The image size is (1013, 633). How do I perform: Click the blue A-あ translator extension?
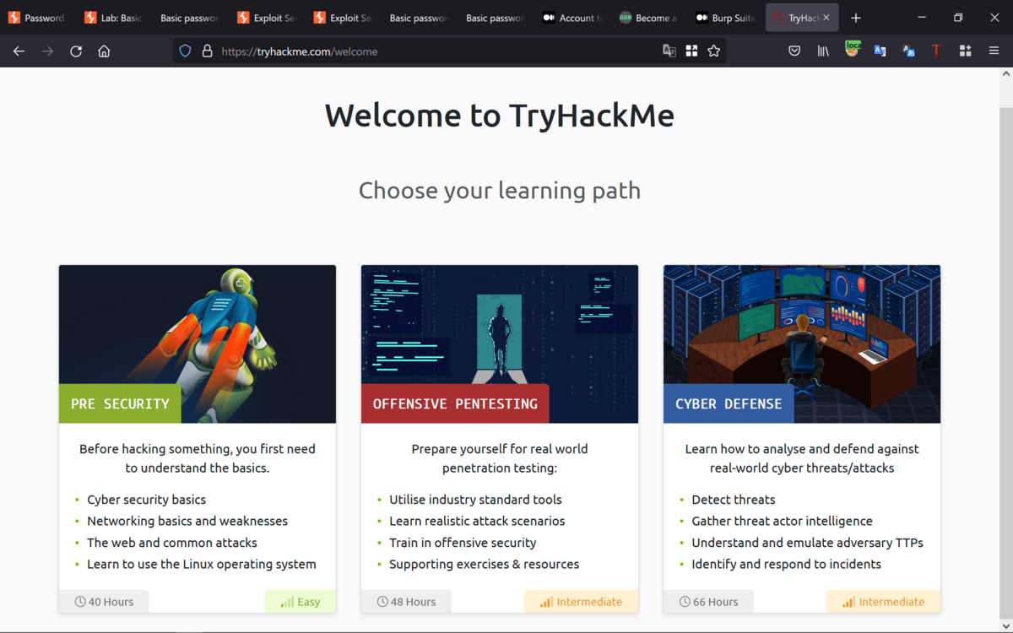pyautogui.click(x=908, y=51)
